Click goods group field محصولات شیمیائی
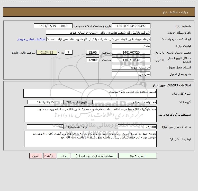 [x=124, y=102]
